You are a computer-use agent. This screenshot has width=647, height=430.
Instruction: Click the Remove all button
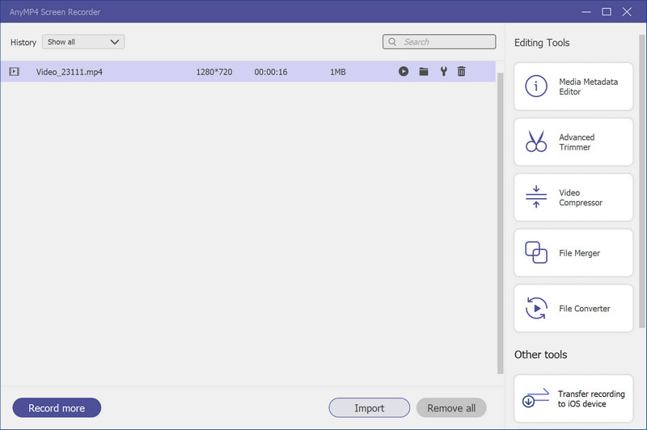point(451,408)
